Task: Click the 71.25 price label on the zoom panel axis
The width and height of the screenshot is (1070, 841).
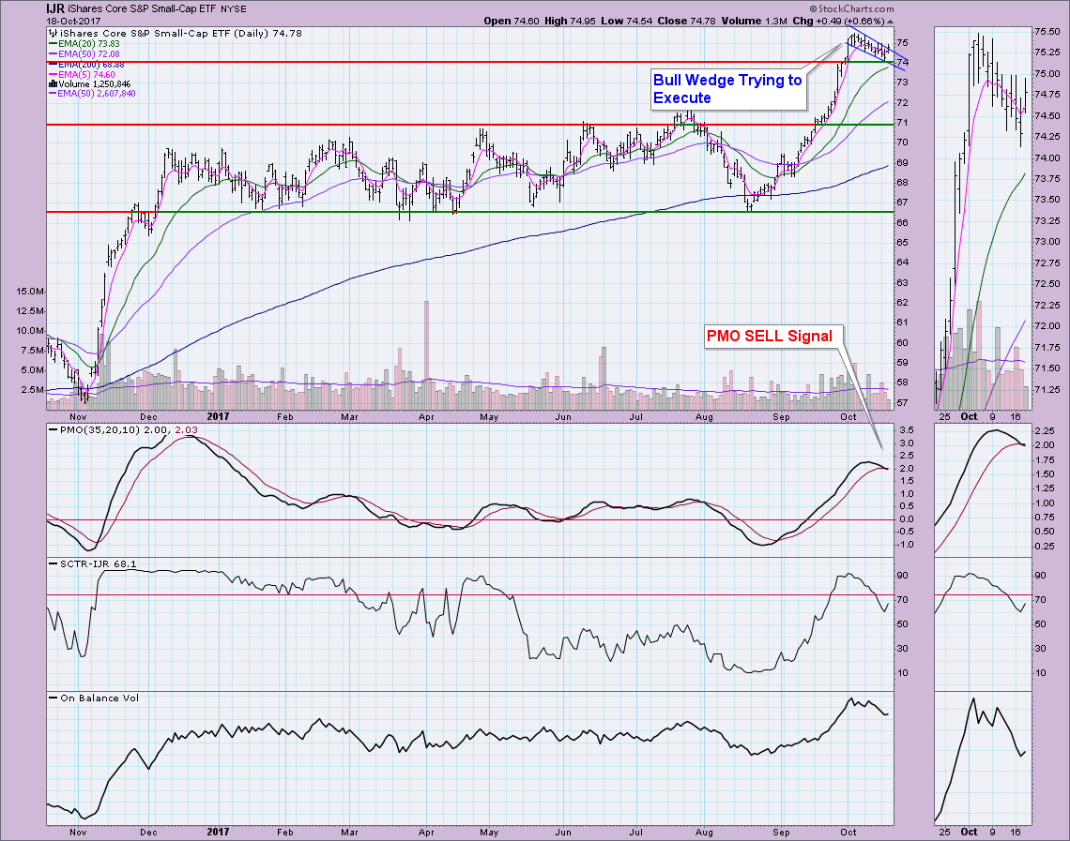Action: pos(1047,390)
